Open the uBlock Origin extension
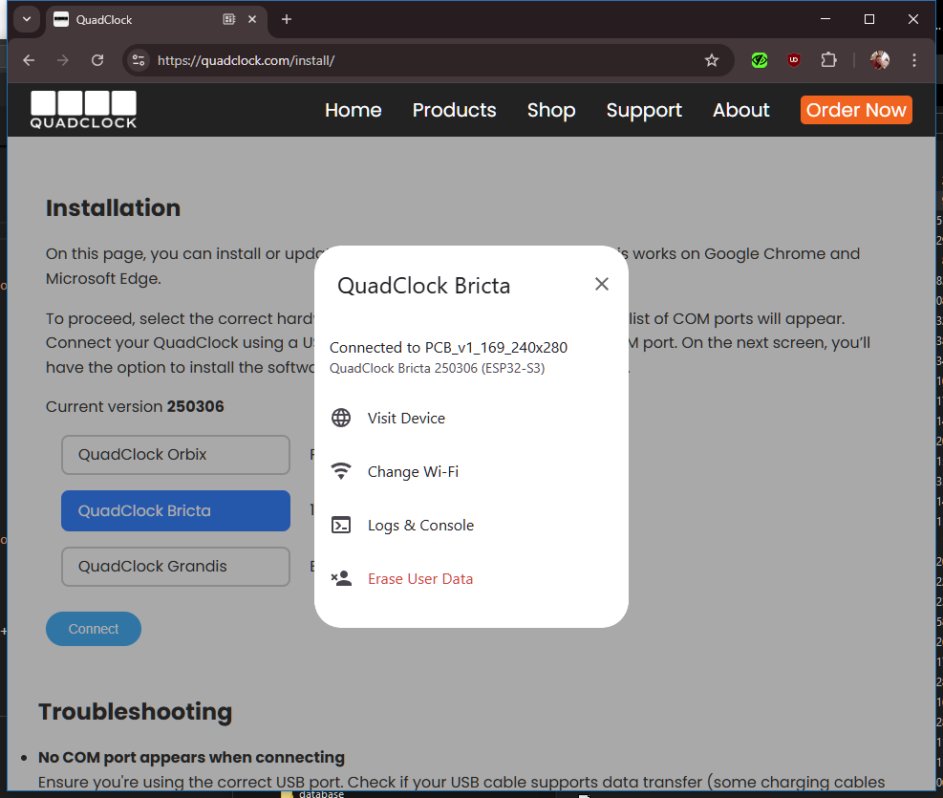This screenshot has width=943, height=798. pyautogui.click(x=794, y=60)
